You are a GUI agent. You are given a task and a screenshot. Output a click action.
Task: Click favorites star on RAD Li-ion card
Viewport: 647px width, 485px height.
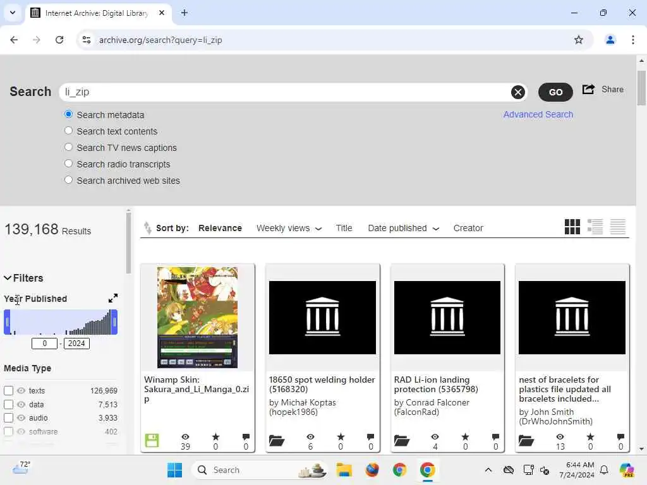(465, 437)
